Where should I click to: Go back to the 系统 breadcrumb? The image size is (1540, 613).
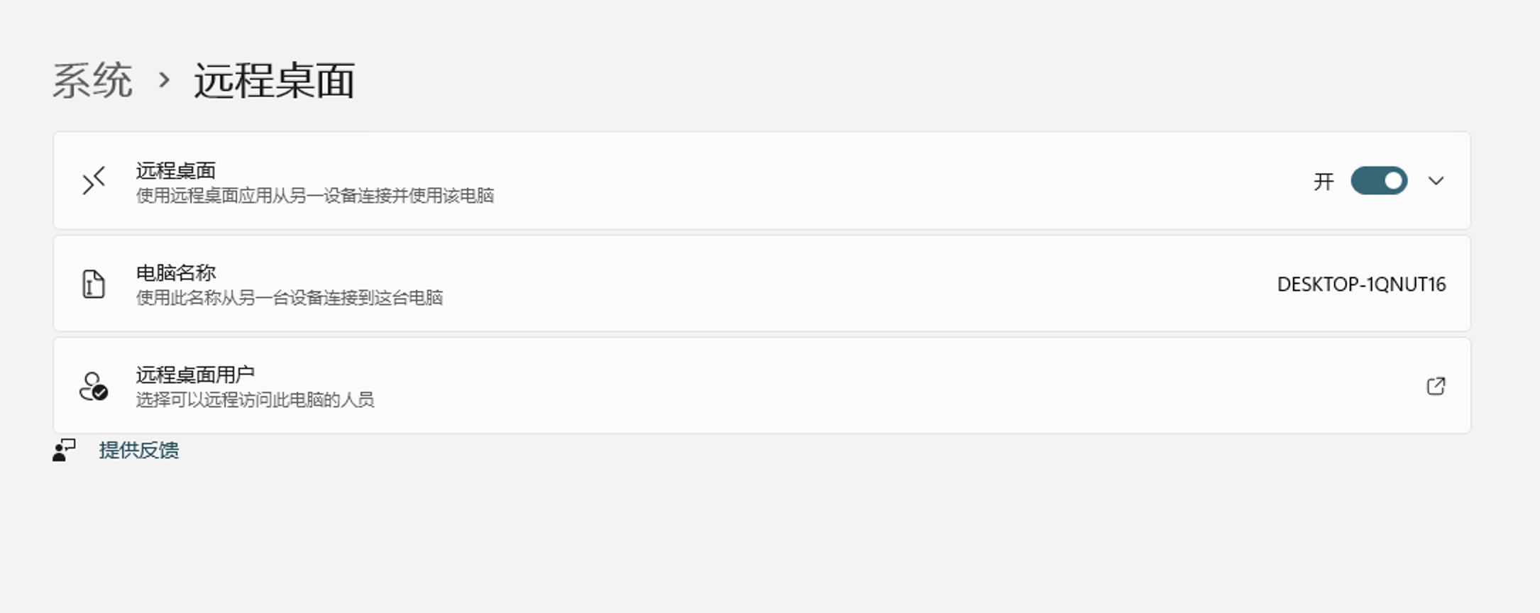pyautogui.click(x=92, y=80)
